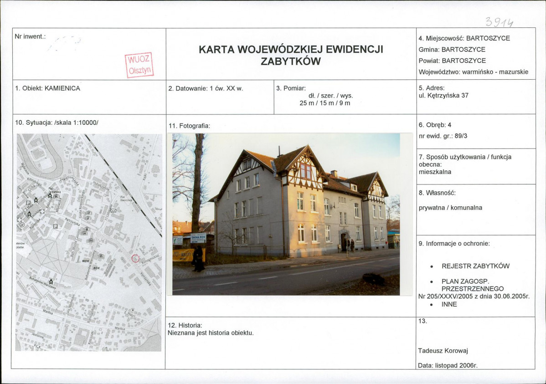
Task: Click the text prywatna / komunalna
Action: tap(450, 208)
